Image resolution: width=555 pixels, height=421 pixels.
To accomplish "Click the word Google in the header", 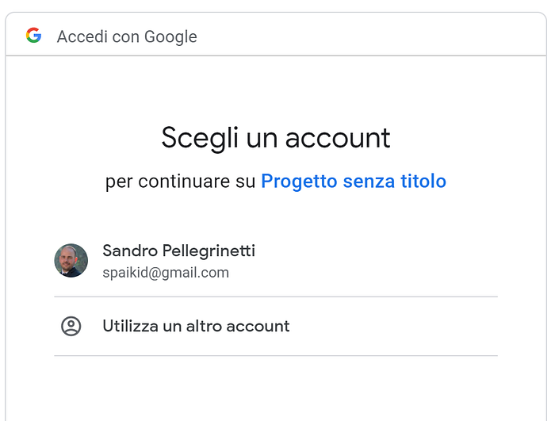I will (170, 37).
